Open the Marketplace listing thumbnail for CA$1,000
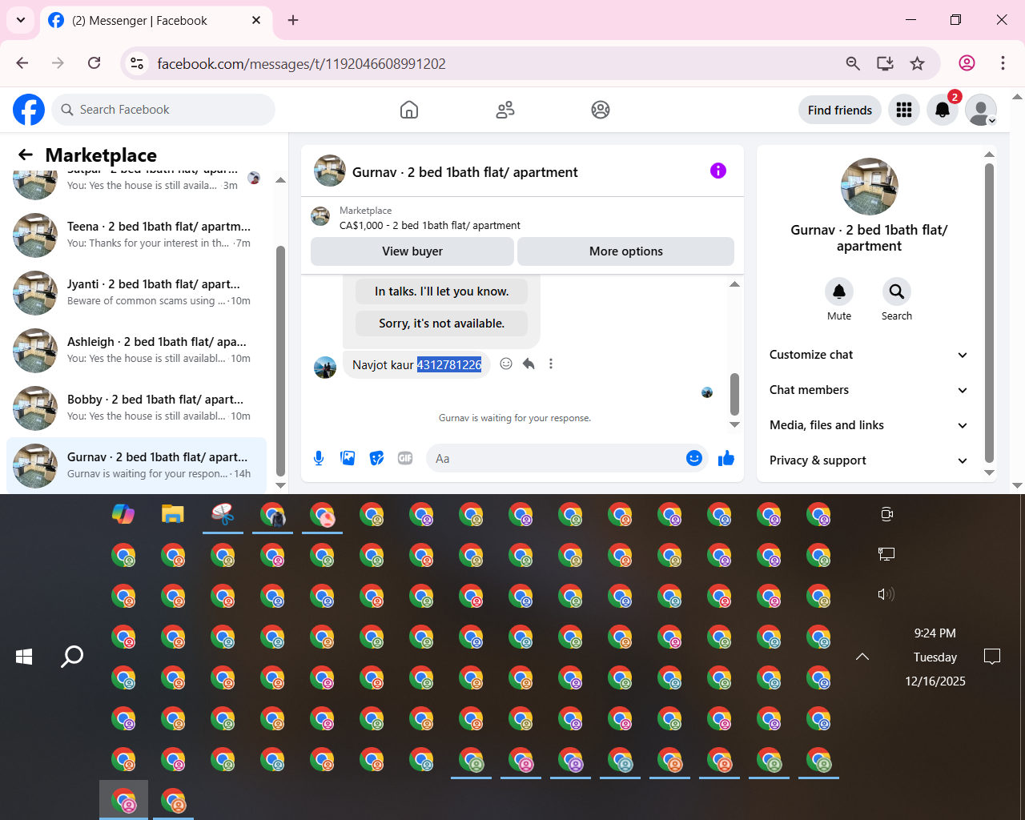The height and width of the screenshot is (820, 1025). [320, 217]
